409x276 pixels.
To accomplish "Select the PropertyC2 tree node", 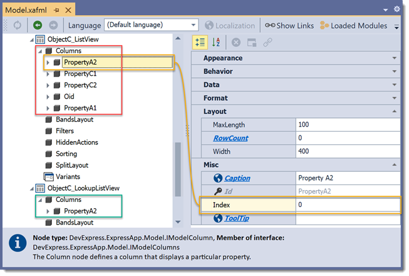I will point(80,85).
